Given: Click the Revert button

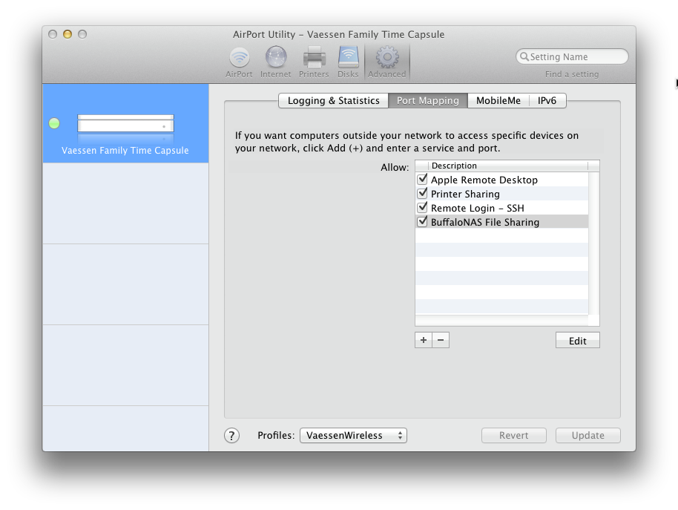Looking at the screenshot, I should point(513,435).
